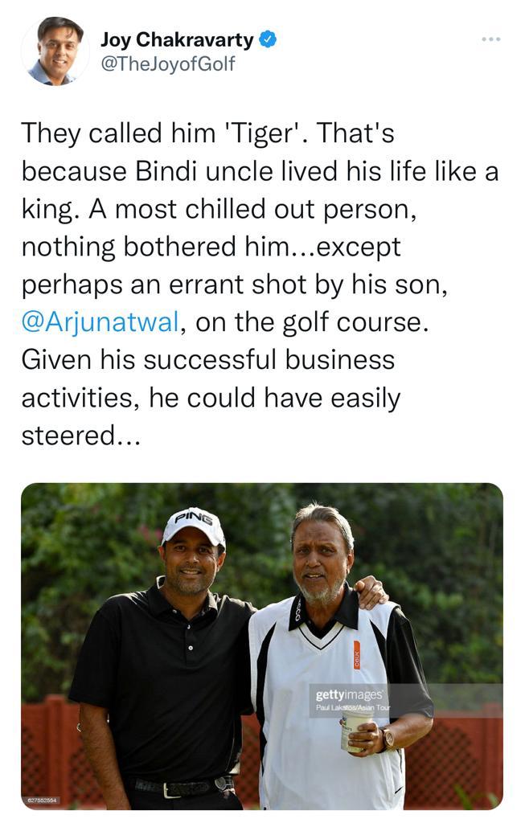
Task: Click the image ID number 627552554
Action: [43, 800]
